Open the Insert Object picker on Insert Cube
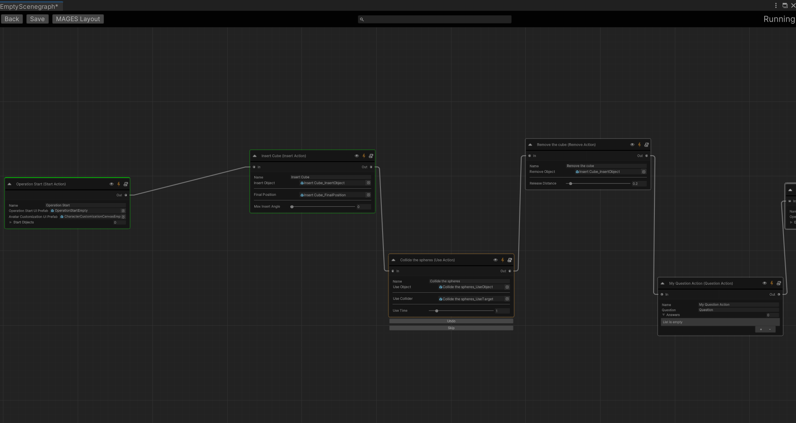The height and width of the screenshot is (423, 796). (x=368, y=183)
